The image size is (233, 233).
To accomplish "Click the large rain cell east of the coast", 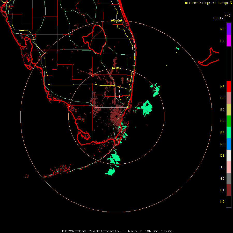I will tap(147, 108).
